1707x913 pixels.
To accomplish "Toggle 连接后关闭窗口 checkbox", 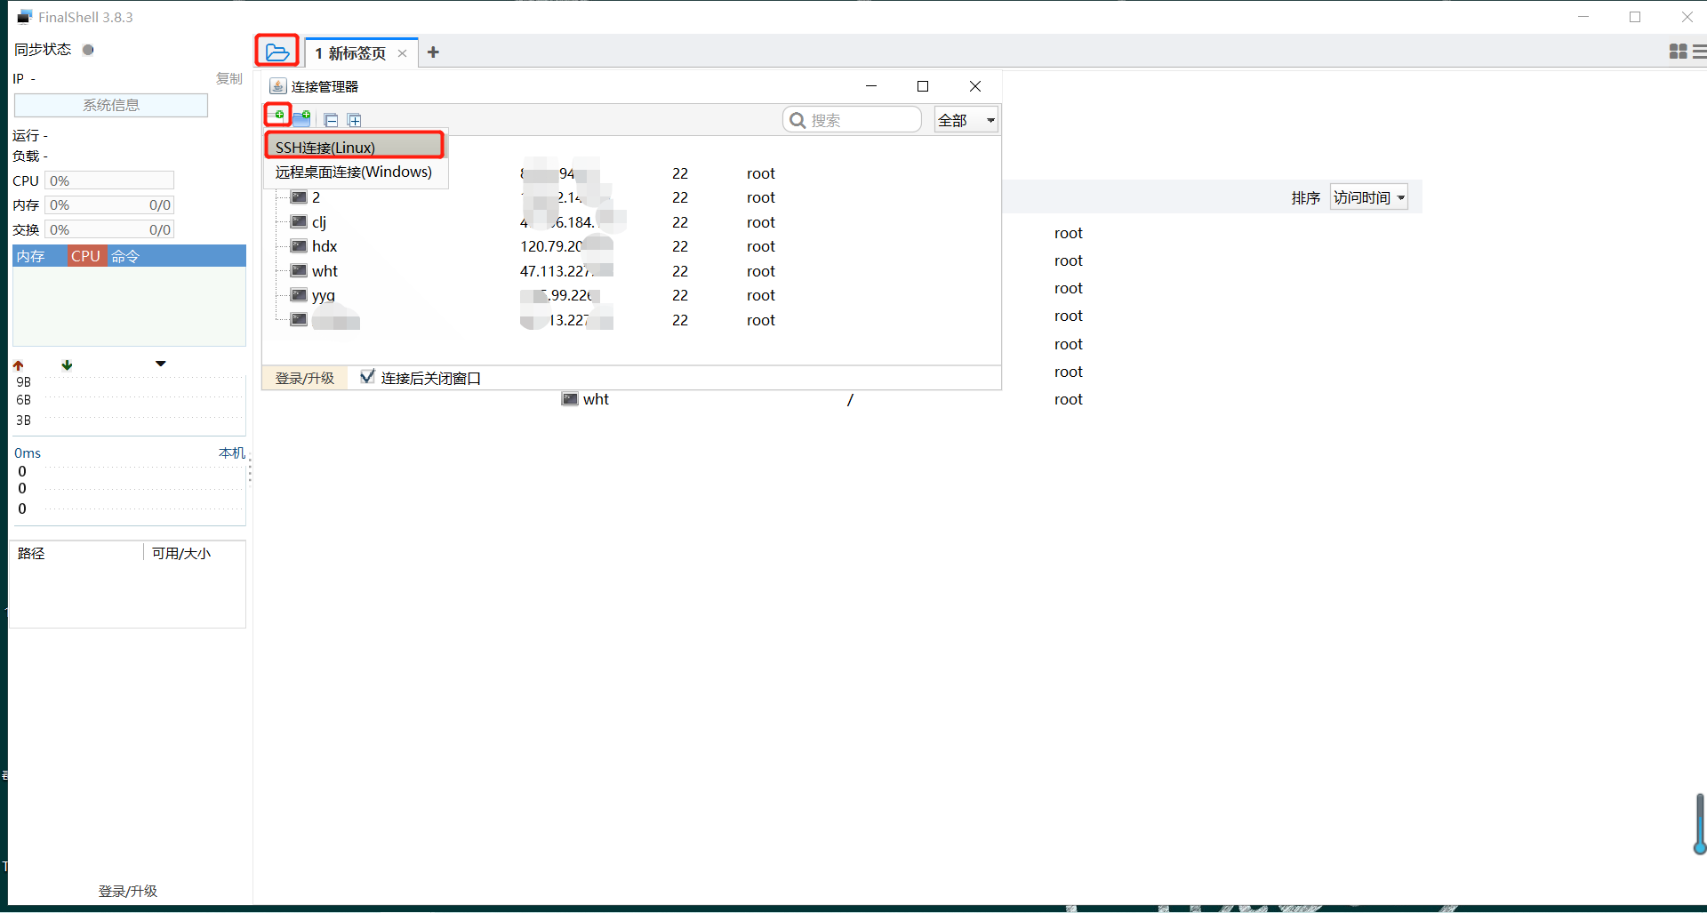I will click(367, 377).
